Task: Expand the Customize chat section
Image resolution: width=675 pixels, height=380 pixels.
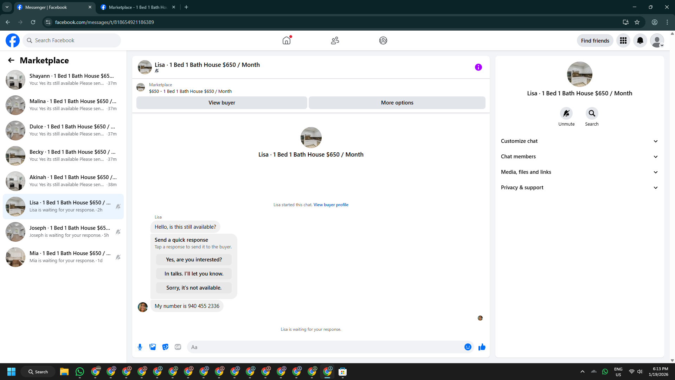Action: 579,141
